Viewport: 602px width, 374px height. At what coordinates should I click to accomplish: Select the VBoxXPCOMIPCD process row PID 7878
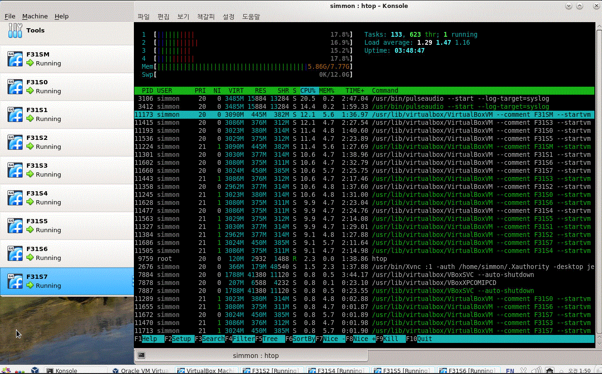(x=364, y=283)
